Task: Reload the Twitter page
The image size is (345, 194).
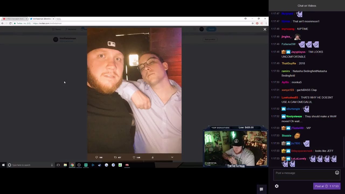Action: 11,23
